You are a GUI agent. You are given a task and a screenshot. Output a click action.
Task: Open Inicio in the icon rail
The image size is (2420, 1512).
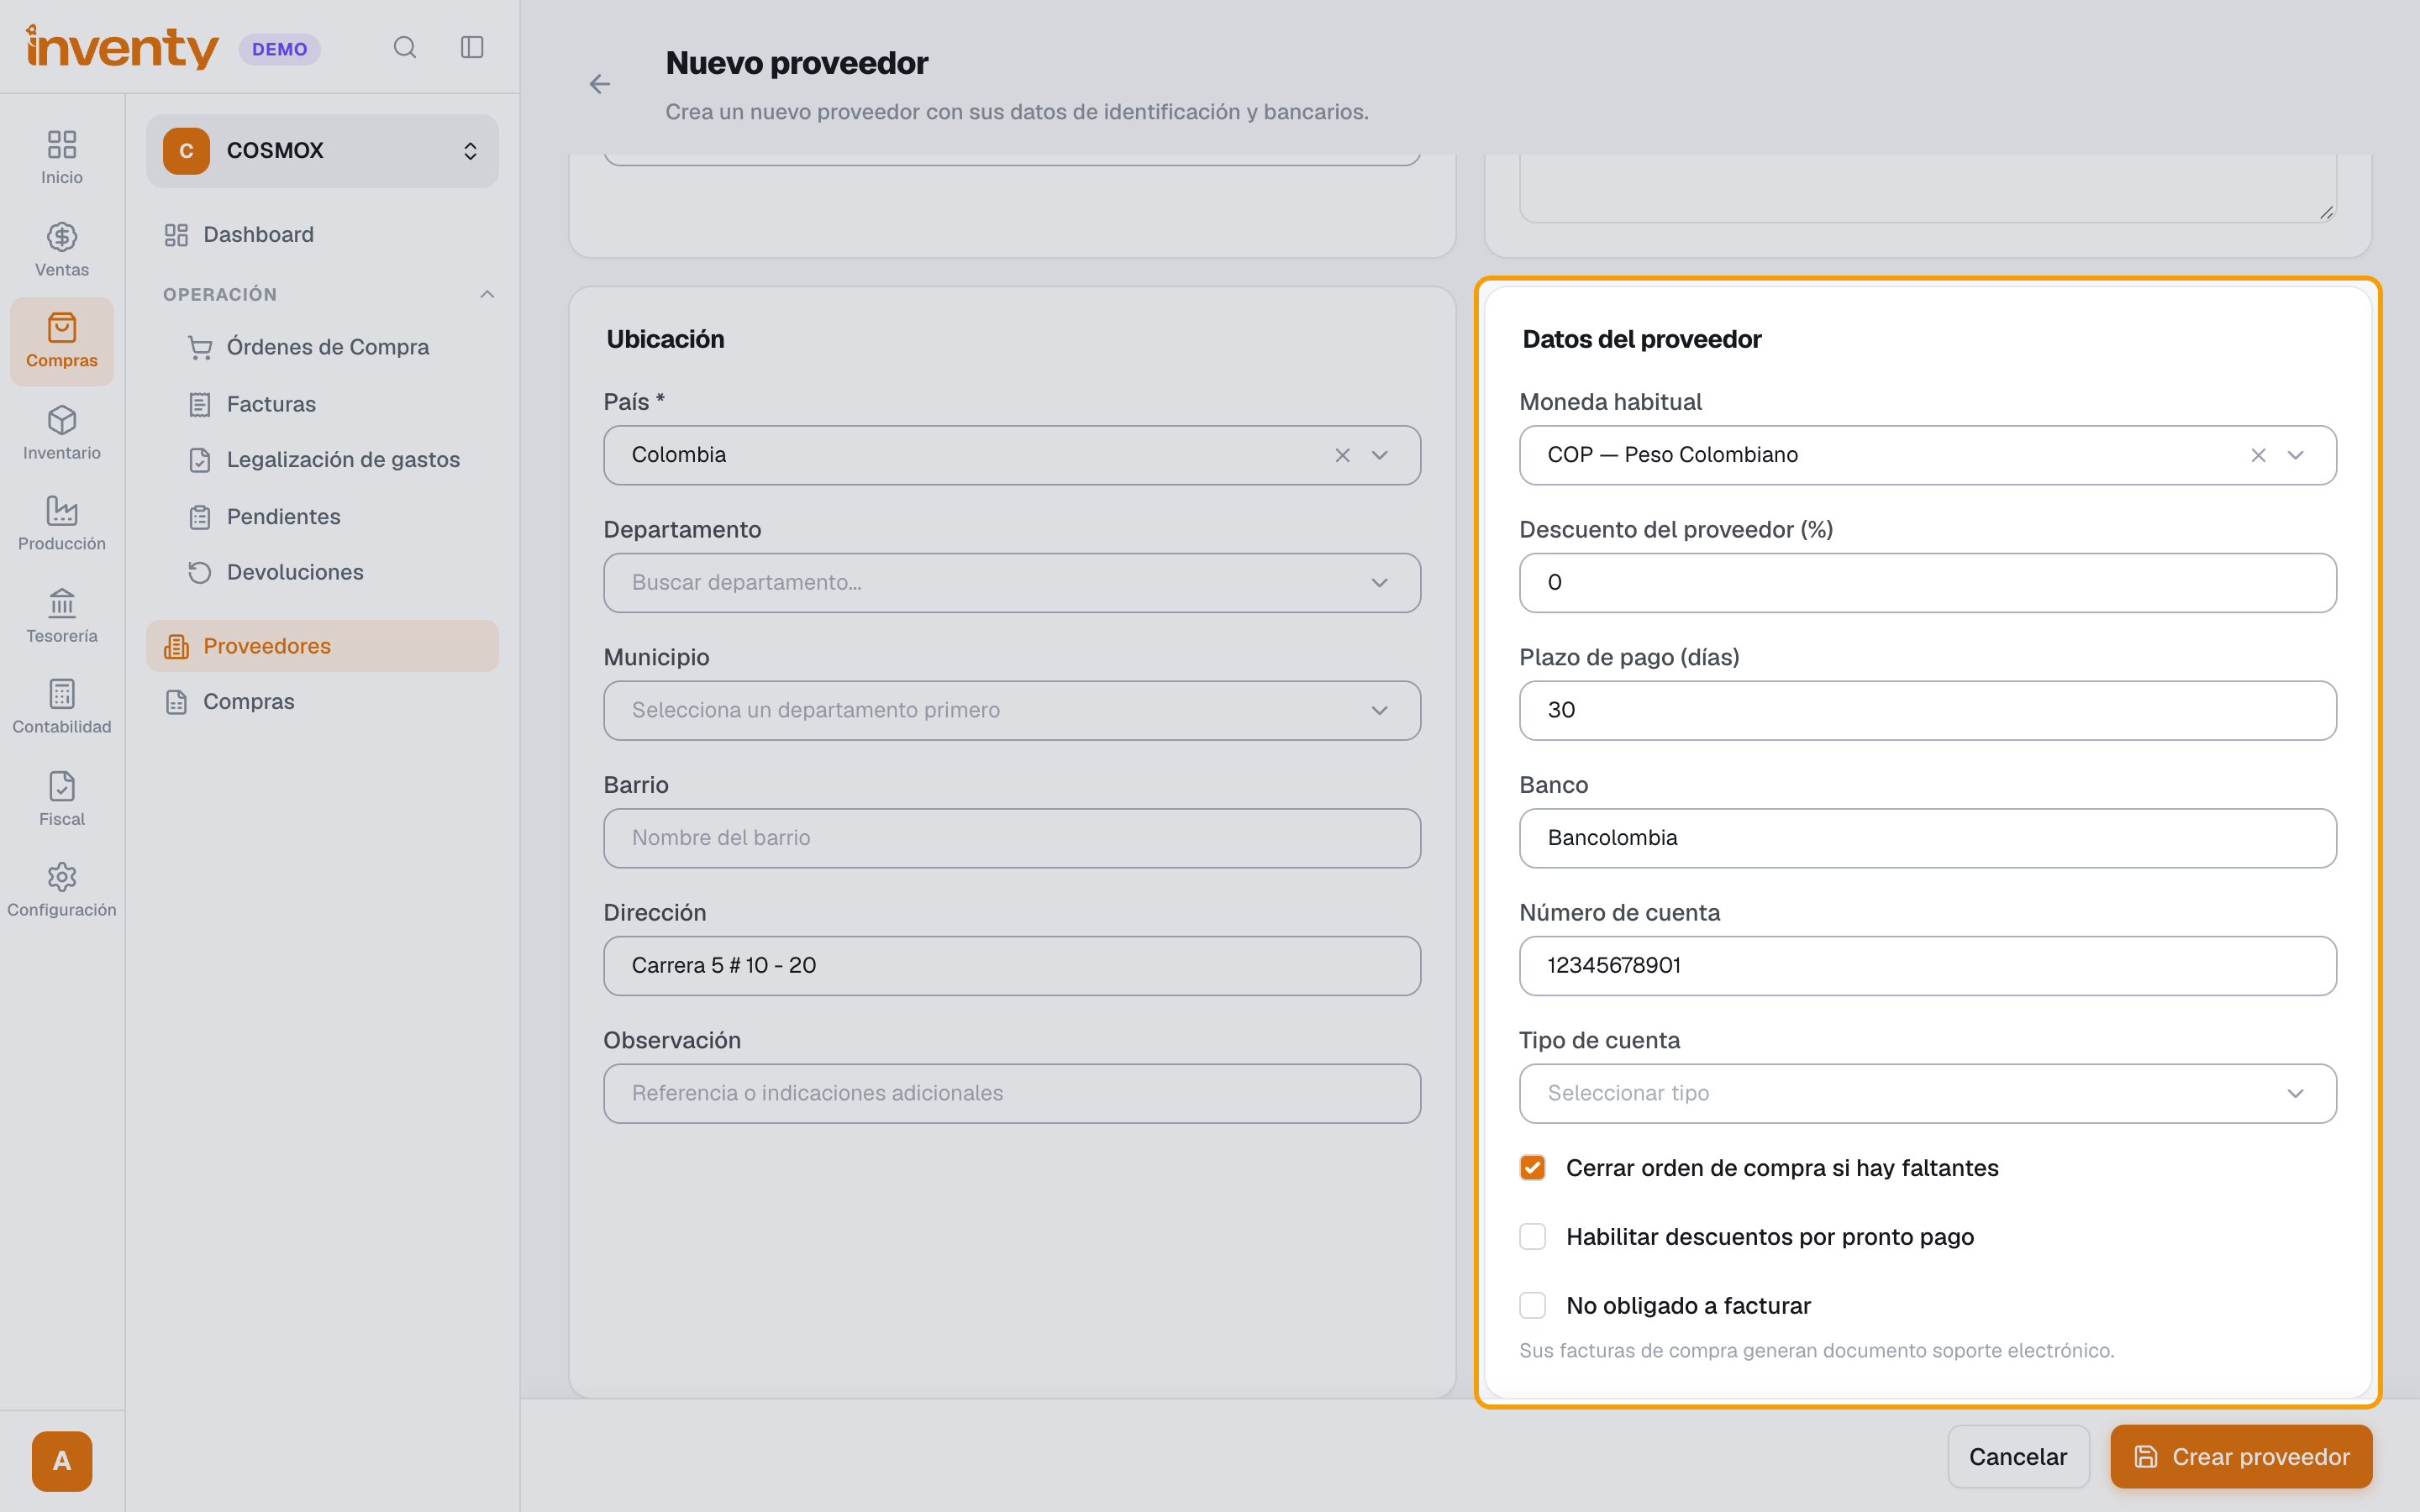click(x=62, y=157)
